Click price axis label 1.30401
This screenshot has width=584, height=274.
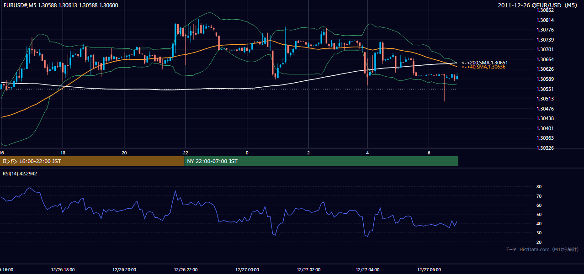pos(545,128)
